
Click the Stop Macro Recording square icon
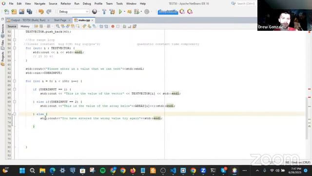pos(118,26)
